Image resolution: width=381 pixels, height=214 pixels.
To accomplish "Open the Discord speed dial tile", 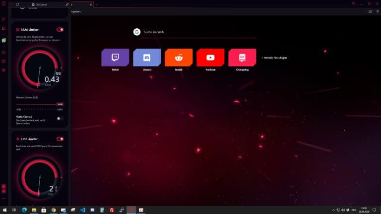I will [x=147, y=58].
